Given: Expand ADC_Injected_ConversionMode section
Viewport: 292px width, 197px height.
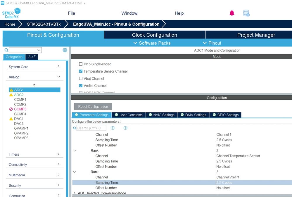Looking at the screenshot, I should pyautogui.click(x=75, y=193).
